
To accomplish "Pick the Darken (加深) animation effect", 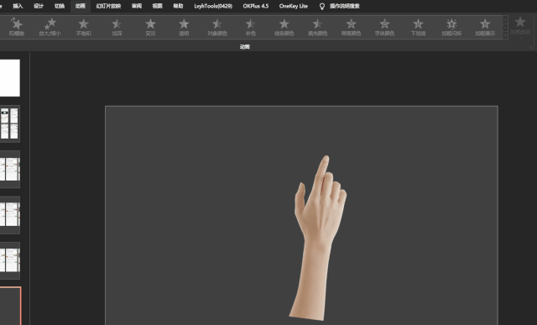I will click(117, 27).
